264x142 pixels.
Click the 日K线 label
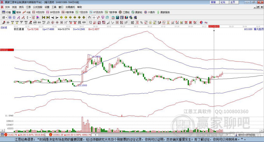coord(4,28)
